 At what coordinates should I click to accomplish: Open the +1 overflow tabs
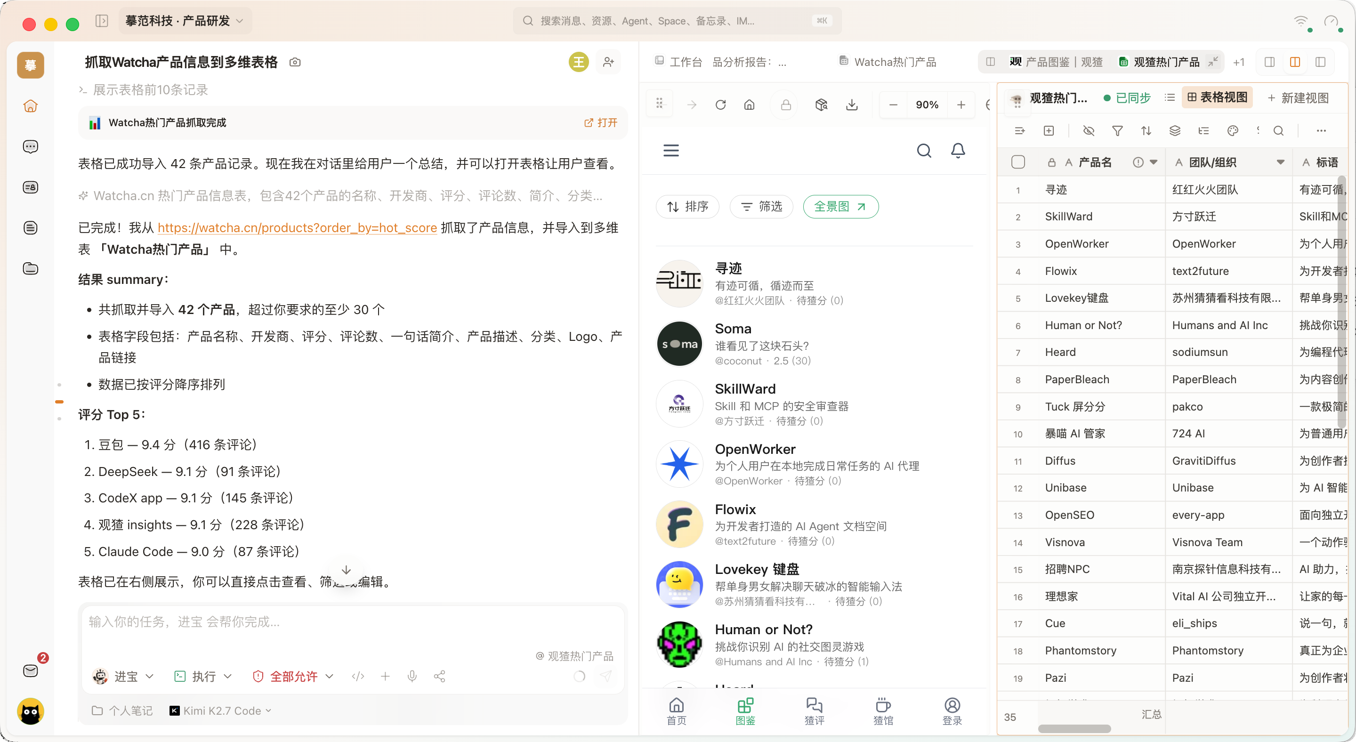coord(1239,62)
